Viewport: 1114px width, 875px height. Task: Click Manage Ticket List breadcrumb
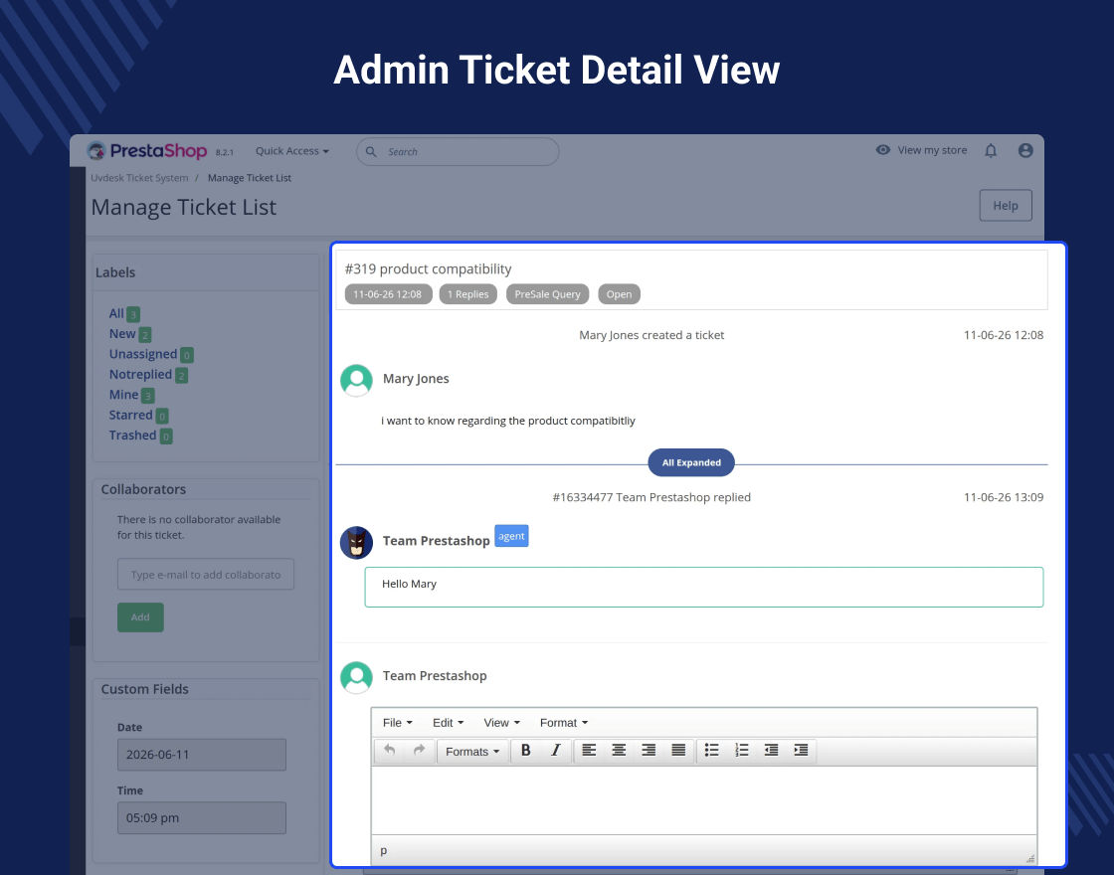pyautogui.click(x=250, y=178)
